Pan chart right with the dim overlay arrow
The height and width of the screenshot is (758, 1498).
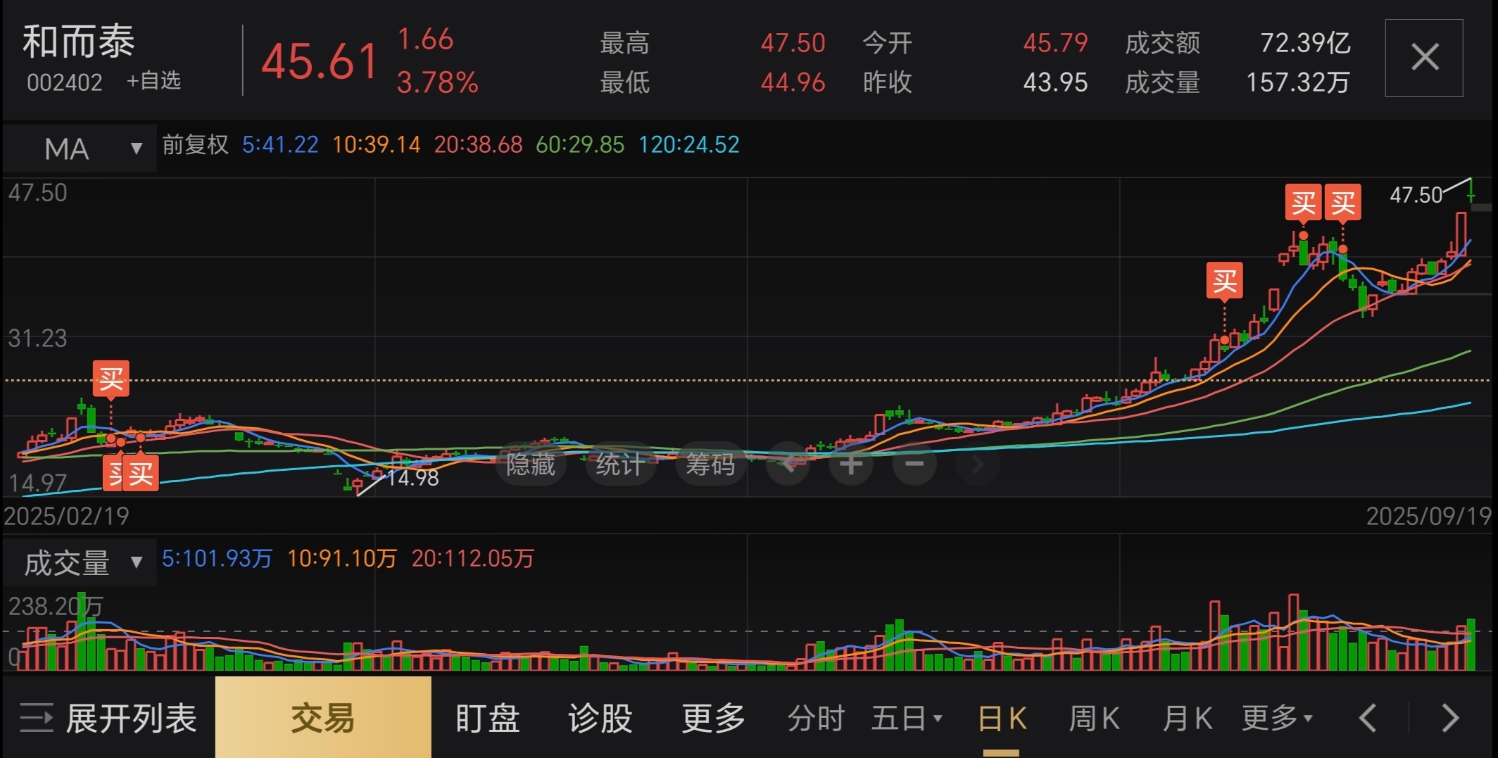point(977,465)
